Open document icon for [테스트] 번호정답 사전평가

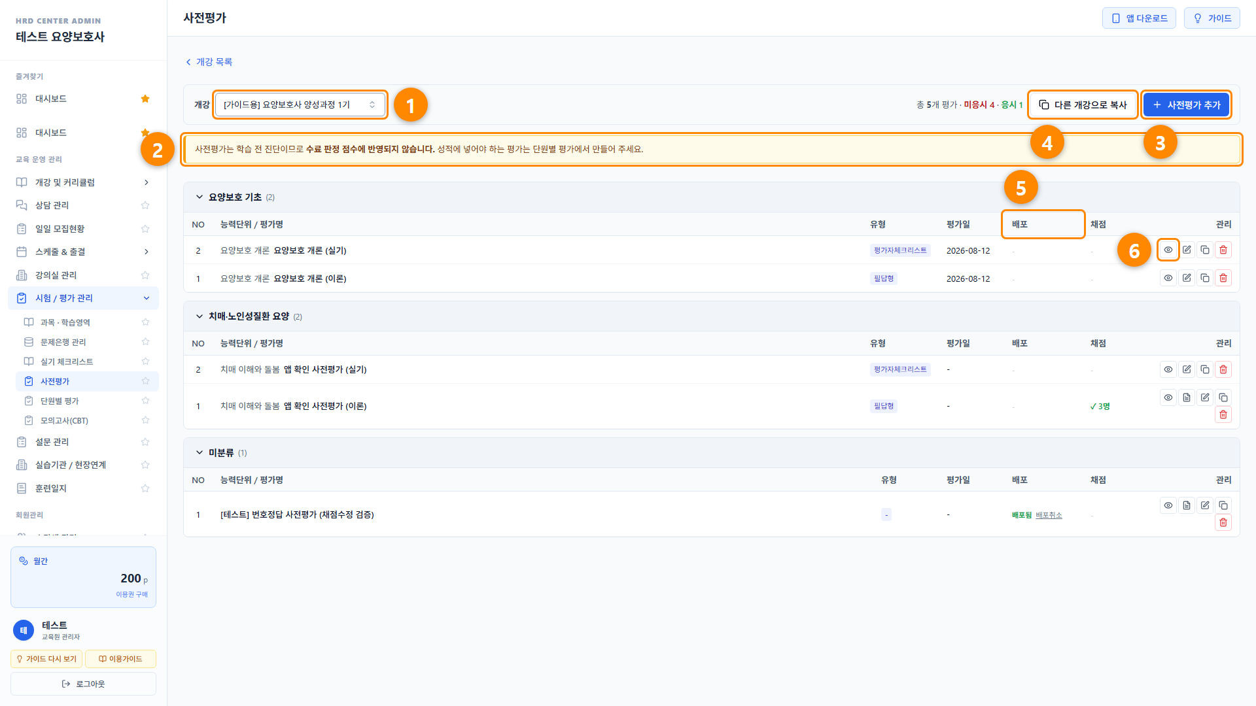[x=1186, y=505]
